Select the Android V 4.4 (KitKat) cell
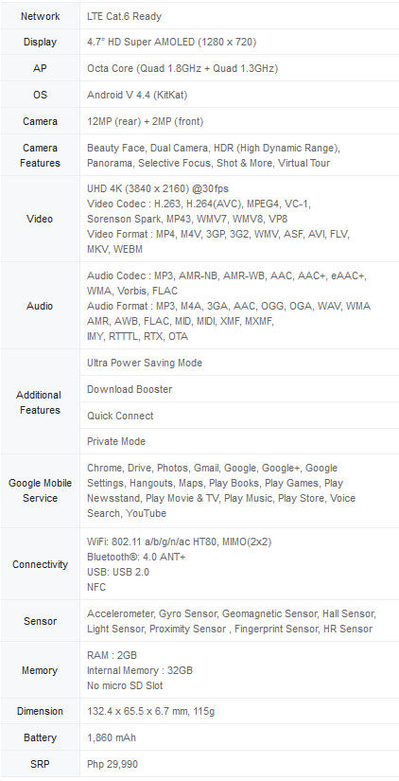The height and width of the screenshot is (781, 399). point(137,95)
